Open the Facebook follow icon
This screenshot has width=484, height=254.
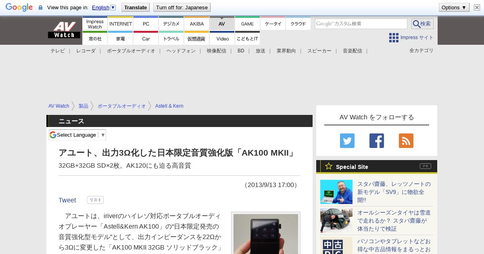[377, 141]
